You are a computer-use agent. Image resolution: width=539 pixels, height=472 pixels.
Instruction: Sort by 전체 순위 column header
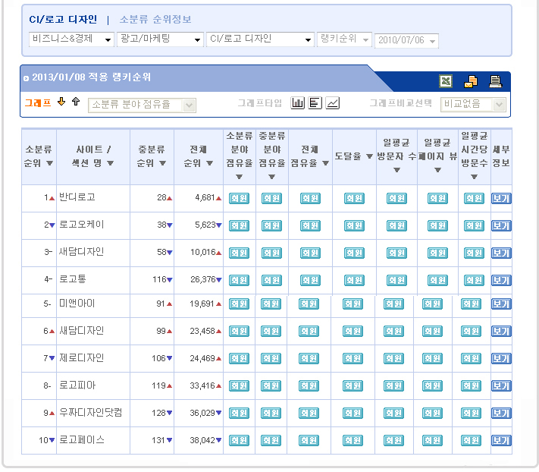point(198,156)
